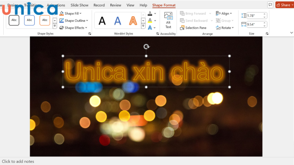Screen dimensions: 294x165
Task: Increase shape height with the up spinner
Action: pos(265,14)
